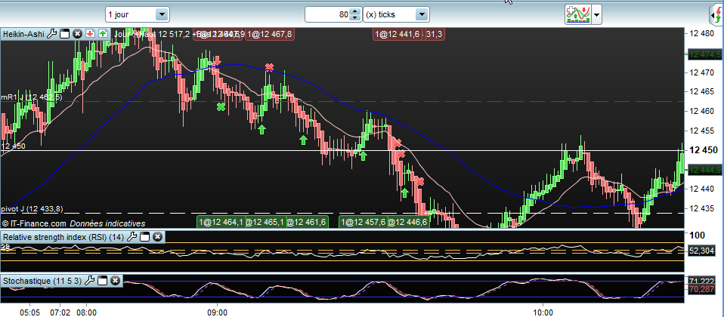Select the green order label 1@12 464,1
The image size is (724, 317).
pos(221,223)
